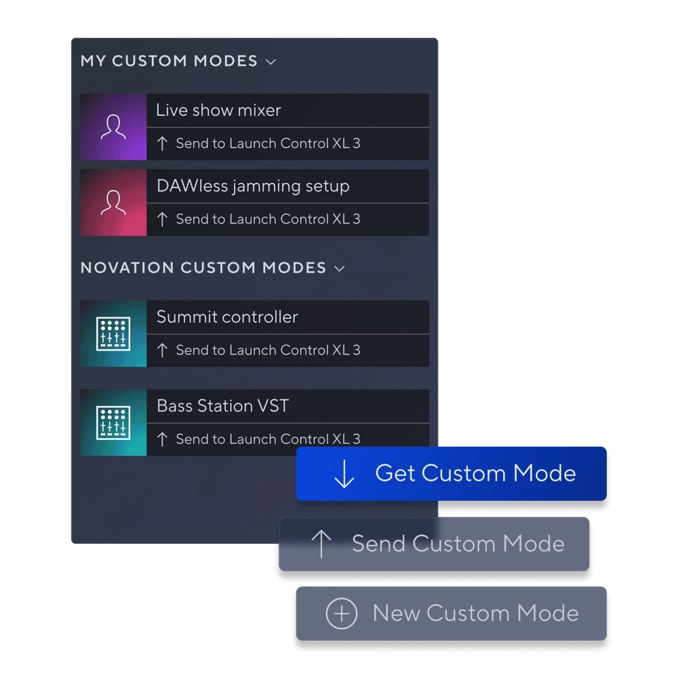Click the plus circle icon for new mode
Image resolution: width=678 pixels, height=678 pixels.
pos(342,613)
